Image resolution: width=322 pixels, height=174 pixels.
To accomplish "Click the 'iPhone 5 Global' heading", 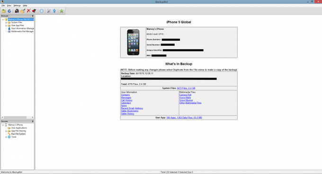I will tap(179, 22).
